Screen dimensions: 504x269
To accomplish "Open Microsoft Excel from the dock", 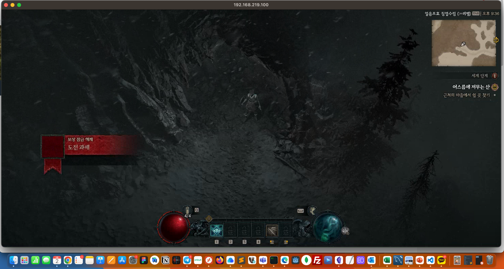I will point(387,260).
